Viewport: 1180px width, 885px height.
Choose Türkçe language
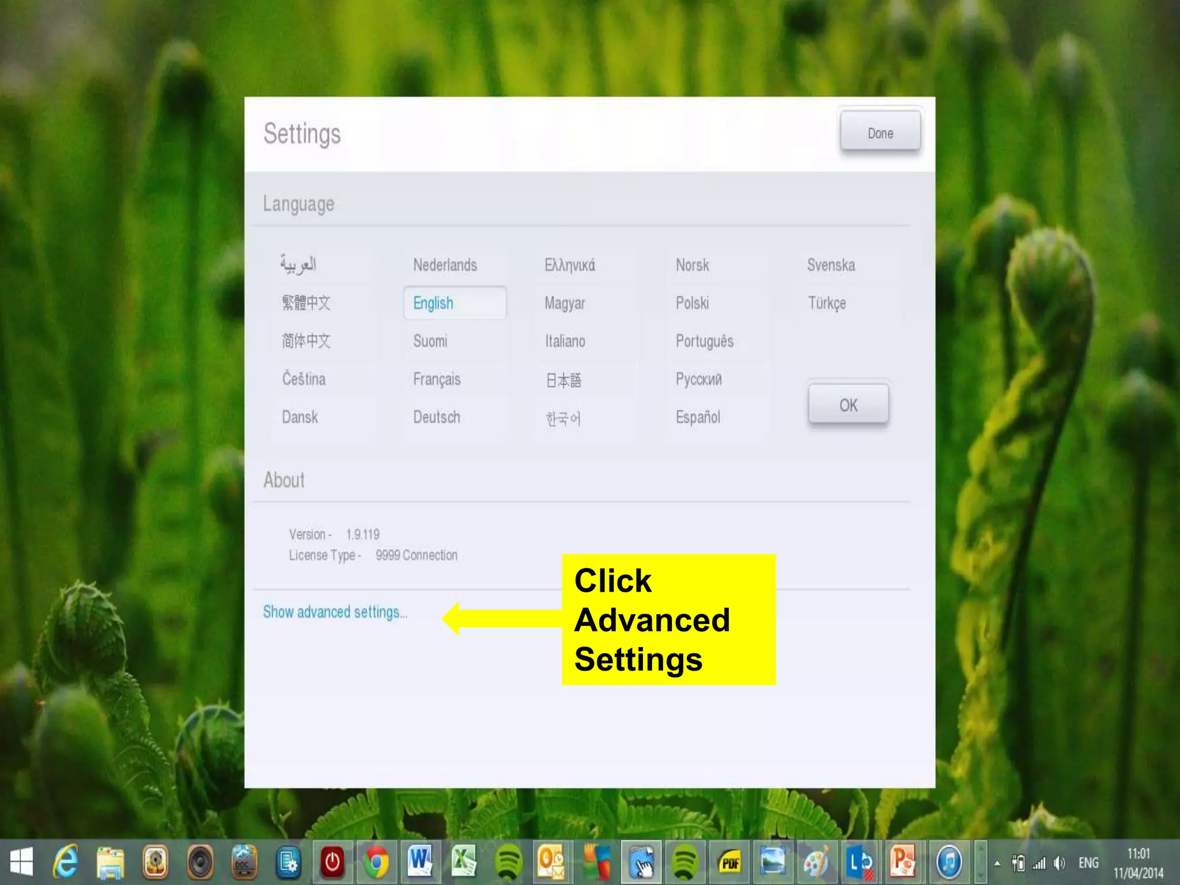(827, 304)
